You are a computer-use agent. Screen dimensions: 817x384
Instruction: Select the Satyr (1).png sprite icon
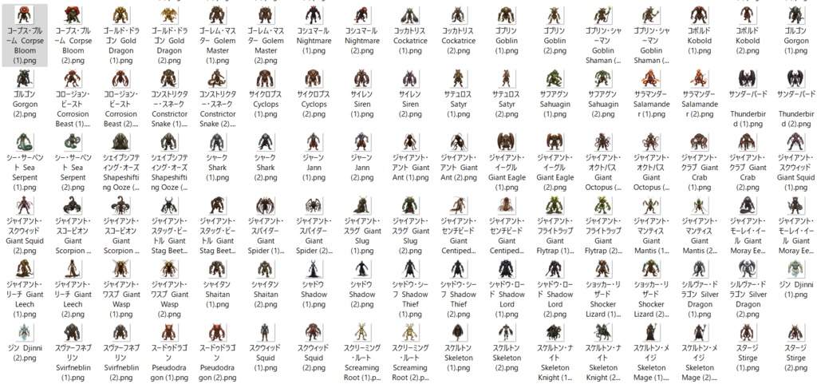click(459, 78)
